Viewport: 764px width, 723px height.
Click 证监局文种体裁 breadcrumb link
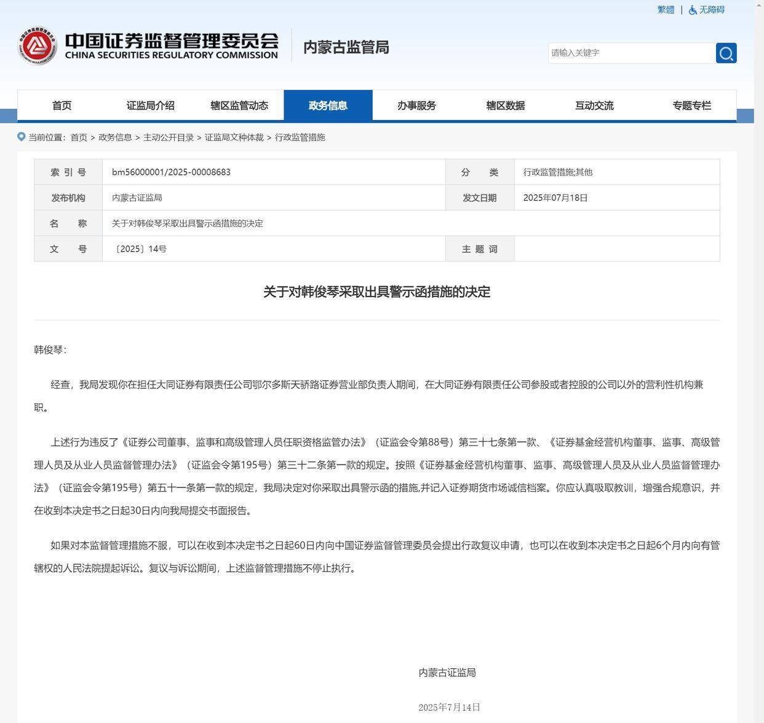pos(234,137)
